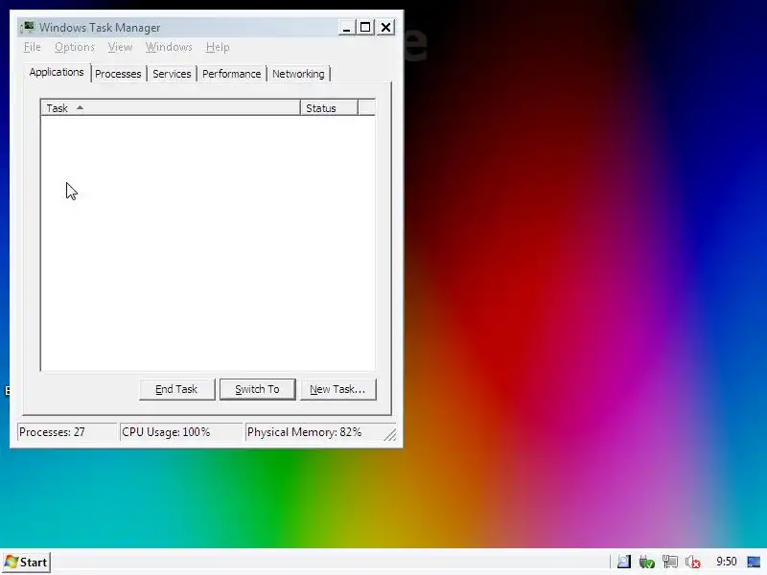This screenshot has width=767, height=575.
Task: Select the Applications tab
Action: [57, 73]
